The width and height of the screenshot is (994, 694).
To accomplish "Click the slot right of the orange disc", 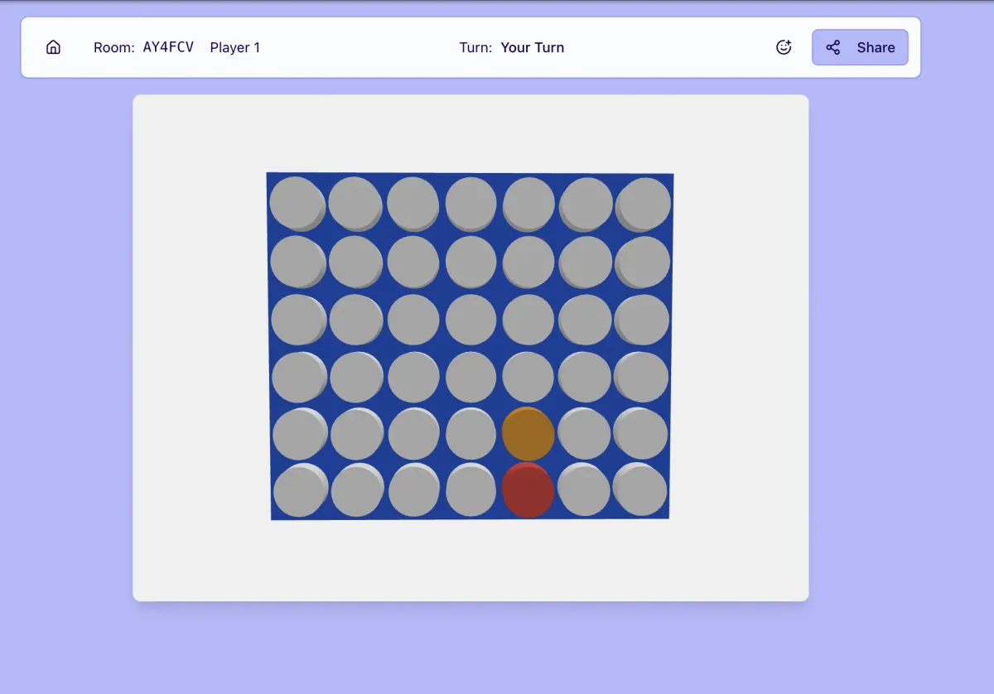I will click(585, 433).
